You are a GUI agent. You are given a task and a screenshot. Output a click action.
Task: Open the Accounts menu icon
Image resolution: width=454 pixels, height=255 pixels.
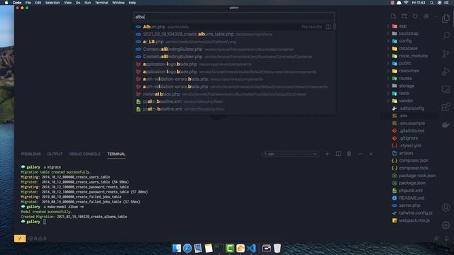tap(446, 208)
